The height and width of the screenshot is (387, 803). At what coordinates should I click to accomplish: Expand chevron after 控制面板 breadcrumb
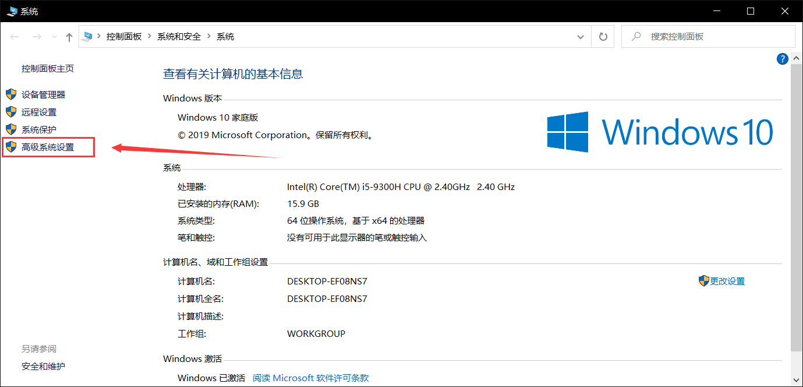point(150,36)
